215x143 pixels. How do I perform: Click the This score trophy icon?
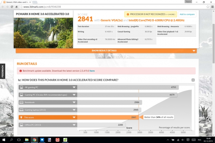pos(21,117)
